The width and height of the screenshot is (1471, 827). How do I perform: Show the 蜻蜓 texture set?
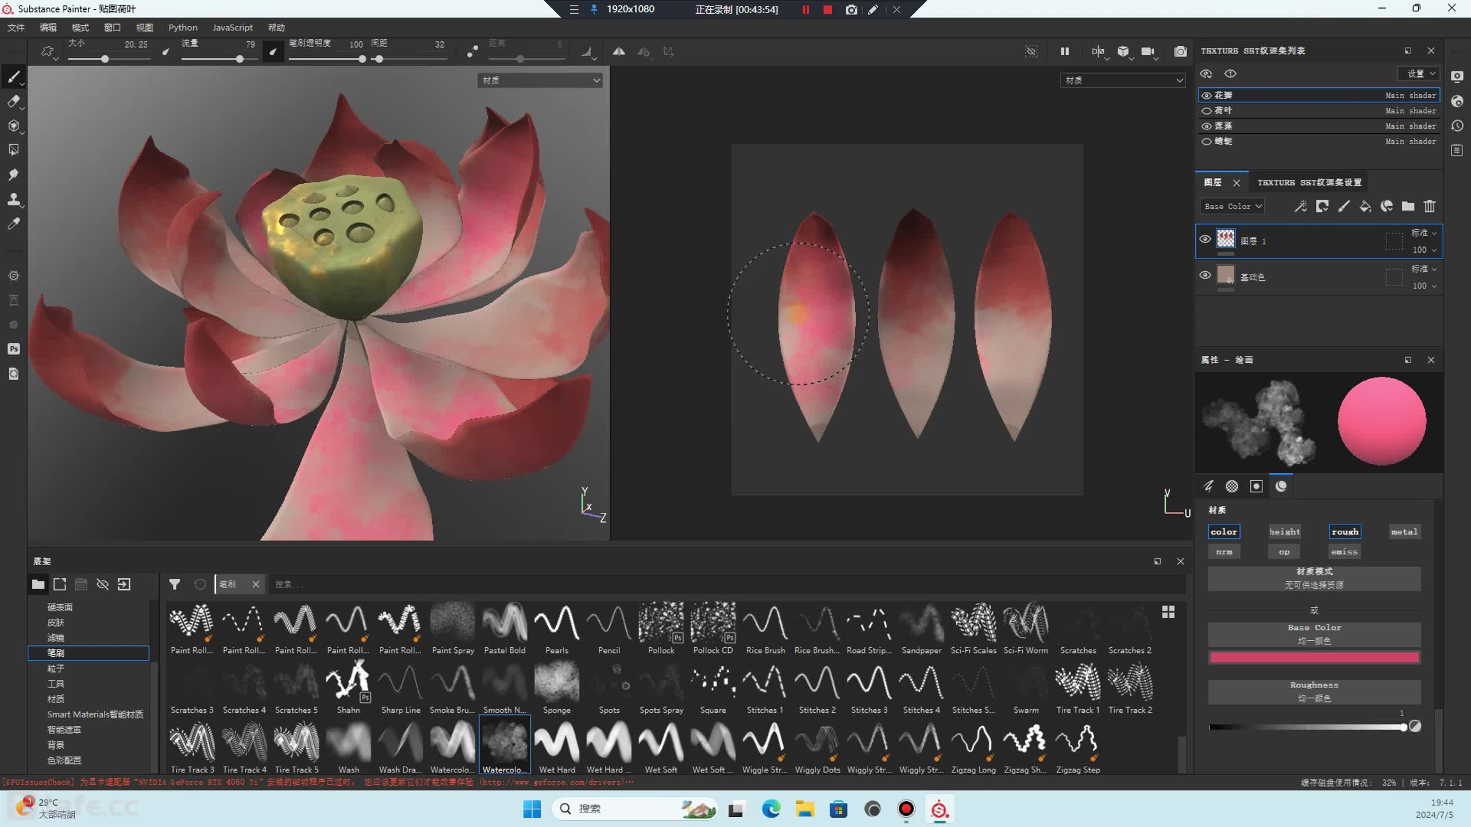point(1207,141)
